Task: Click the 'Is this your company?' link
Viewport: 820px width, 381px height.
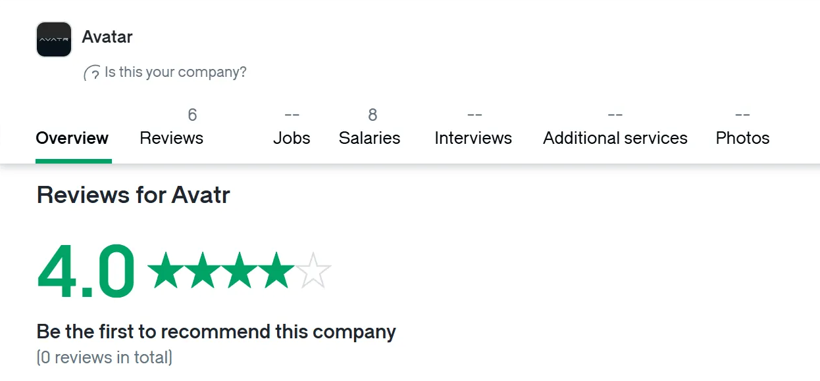Action: coord(175,72)
